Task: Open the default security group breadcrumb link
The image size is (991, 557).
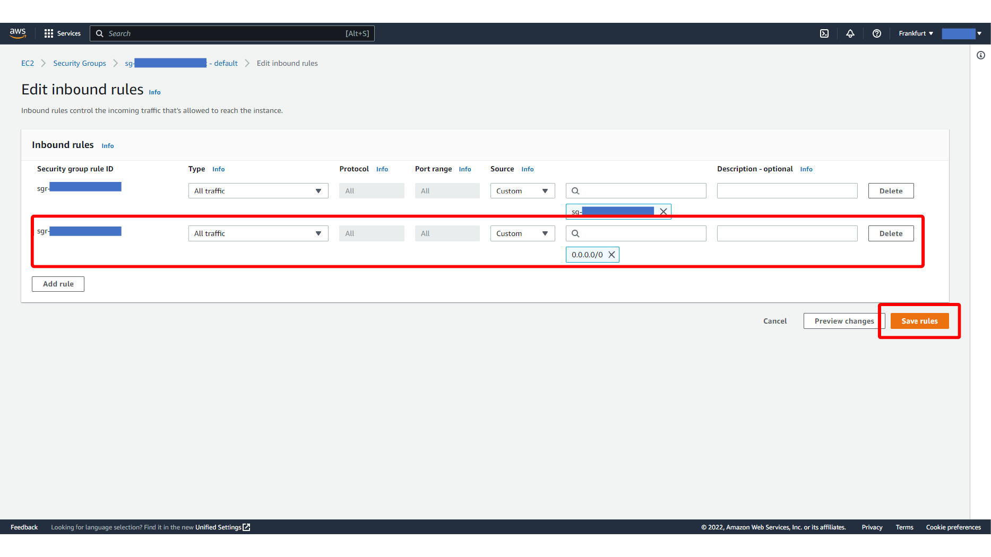Action: point(181,63)
